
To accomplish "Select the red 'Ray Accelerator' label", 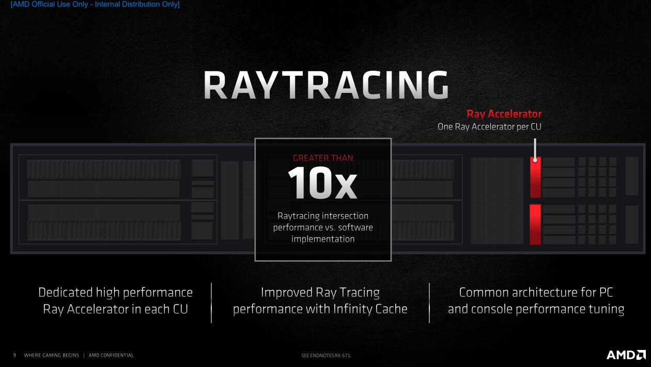I will (504, 114).
